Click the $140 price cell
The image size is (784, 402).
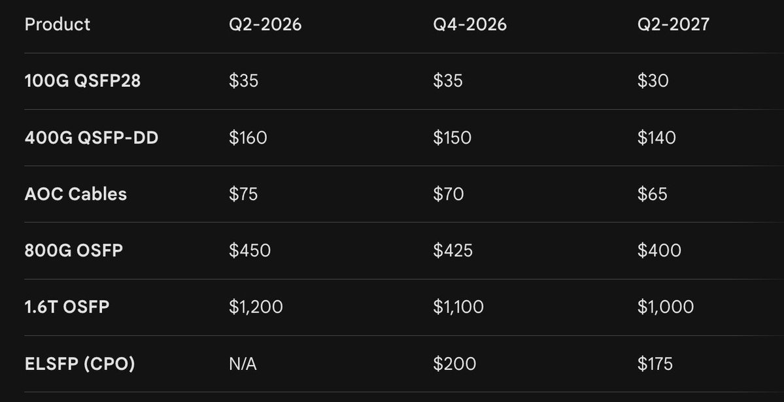[656, 138]
